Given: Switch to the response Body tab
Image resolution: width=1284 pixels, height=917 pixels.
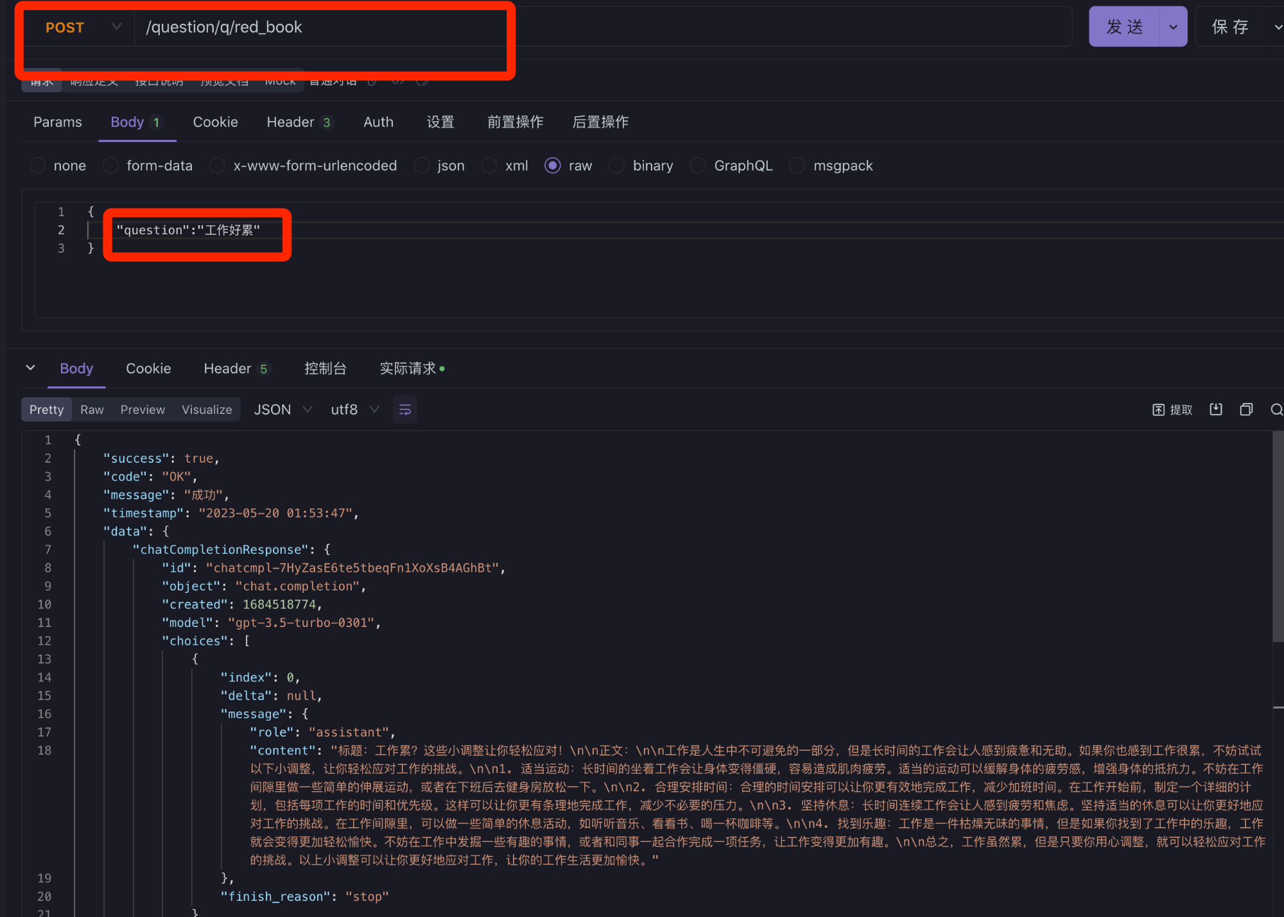Looking at the screenshot, I should click(x=76, y=368).
